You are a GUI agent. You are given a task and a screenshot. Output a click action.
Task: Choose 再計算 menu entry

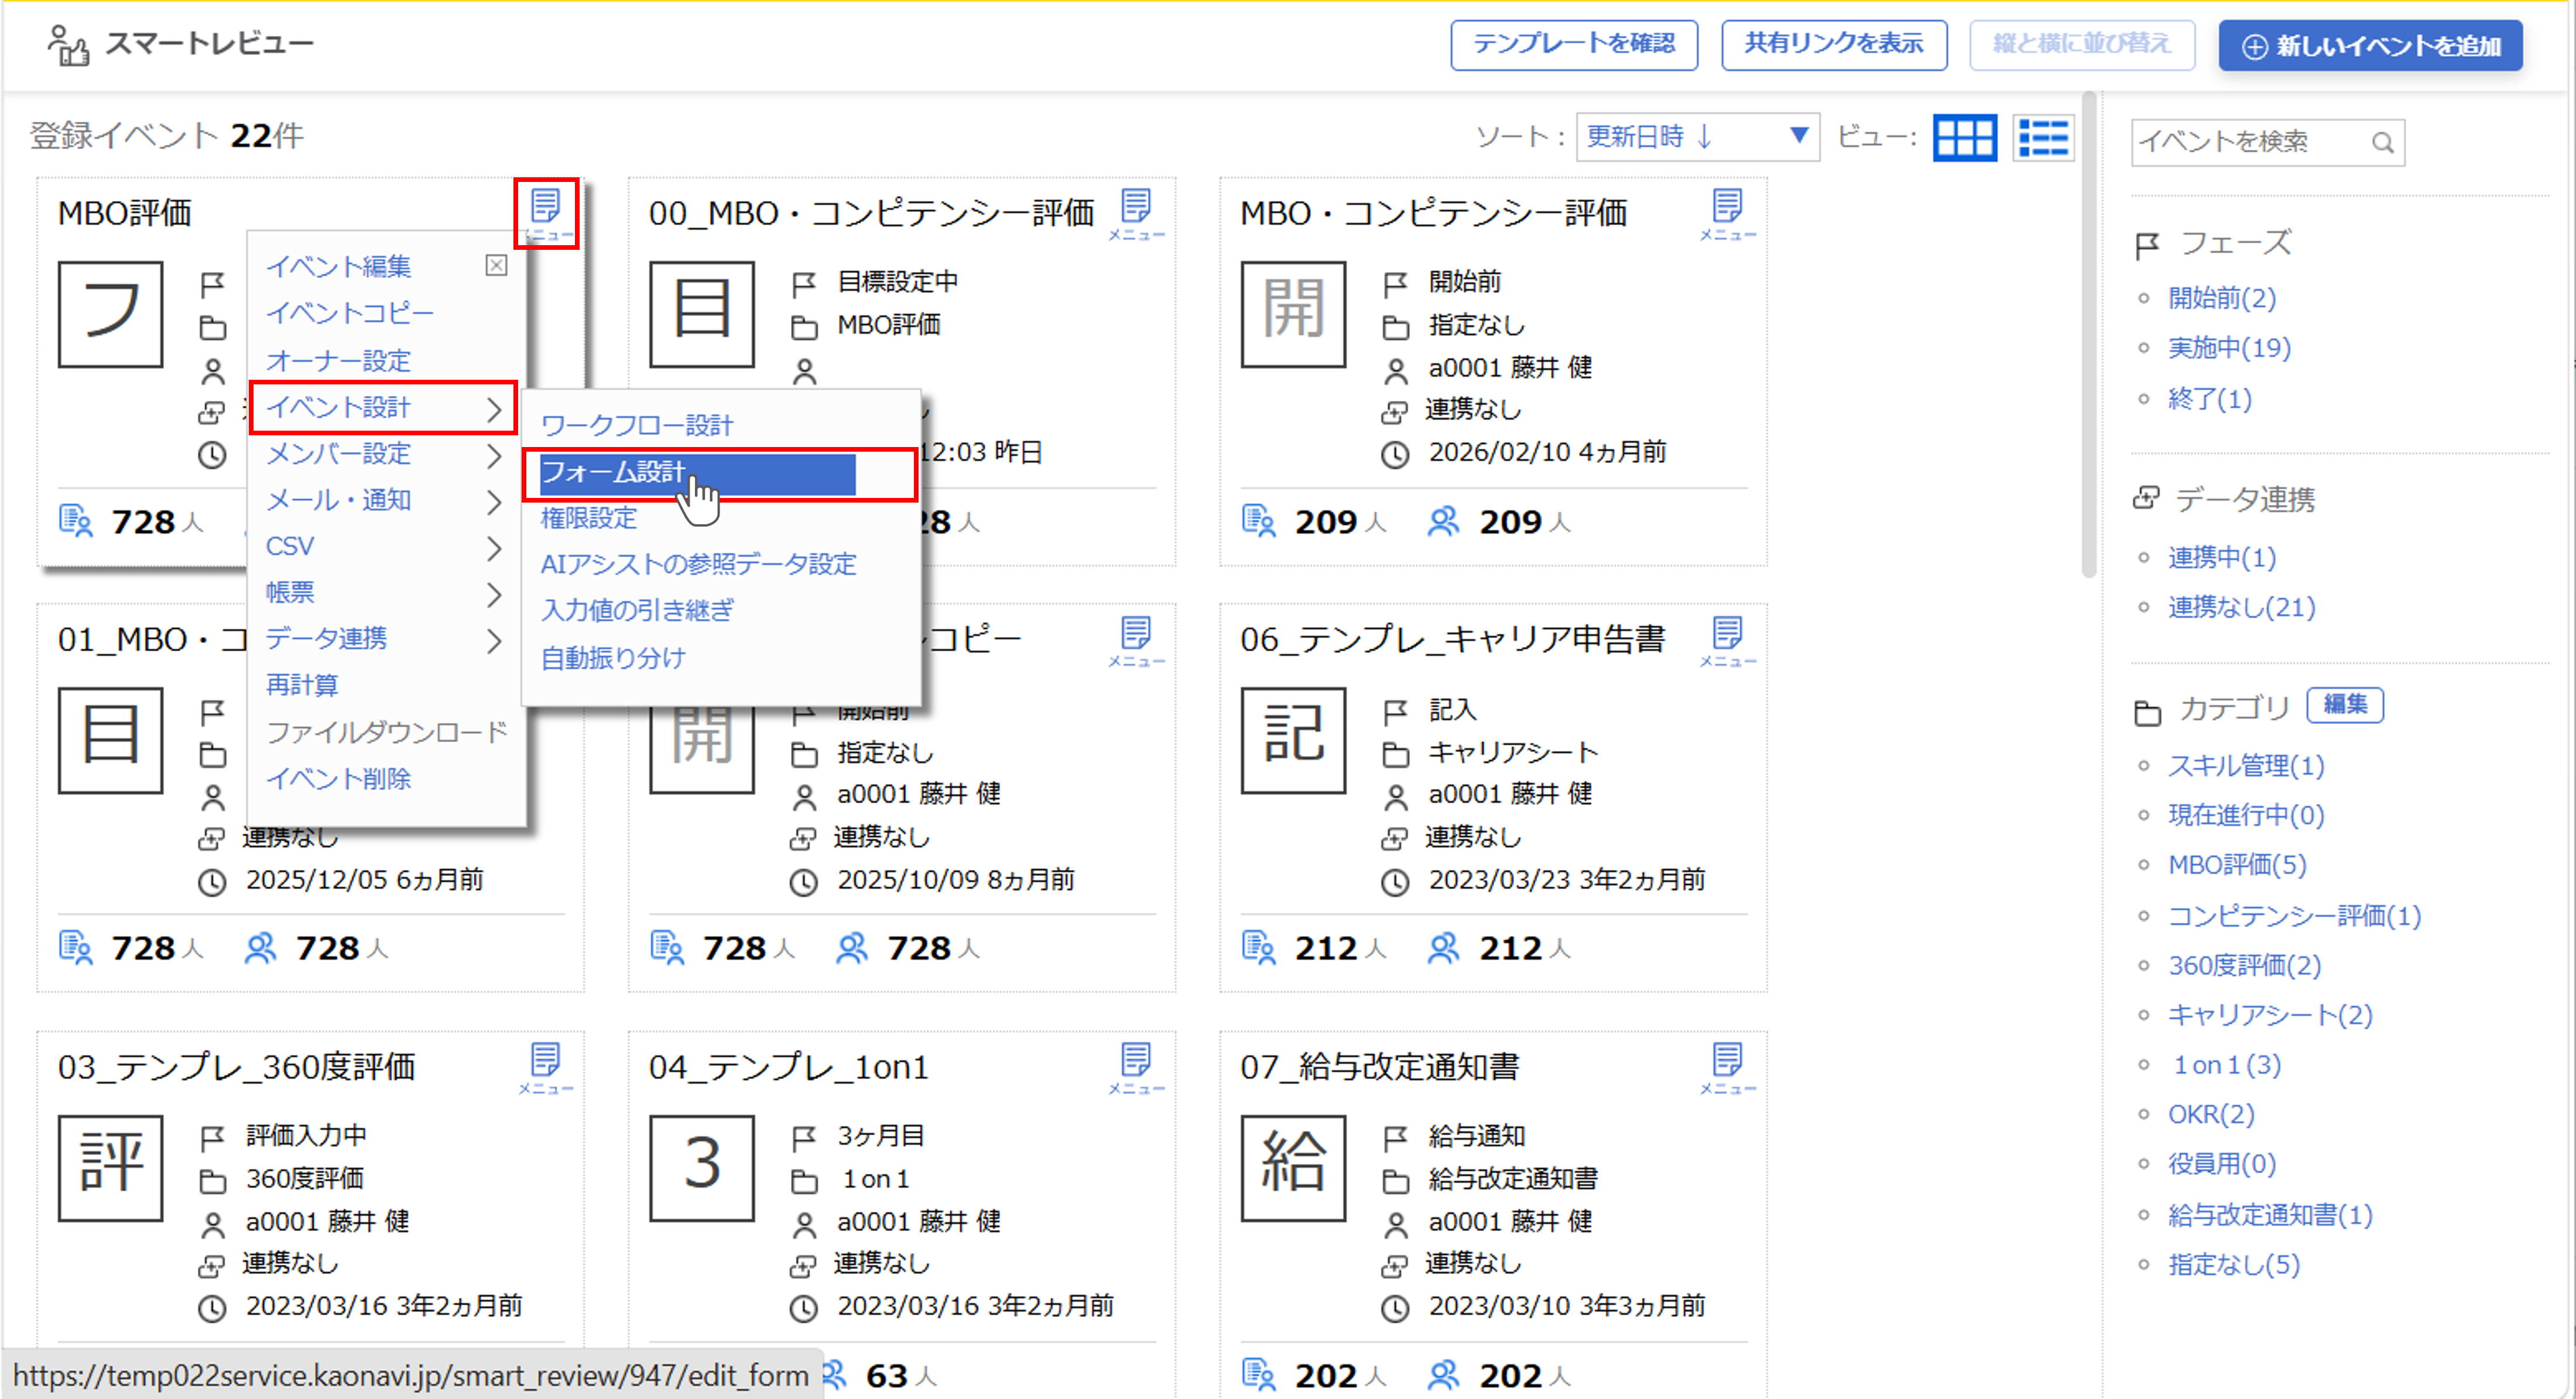(302, 685)
